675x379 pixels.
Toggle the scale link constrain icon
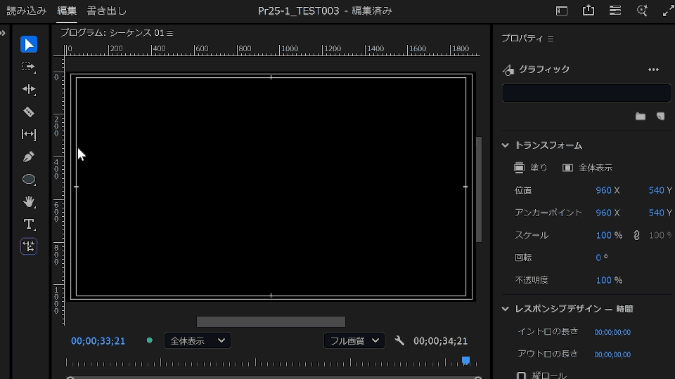coord(637,236)
